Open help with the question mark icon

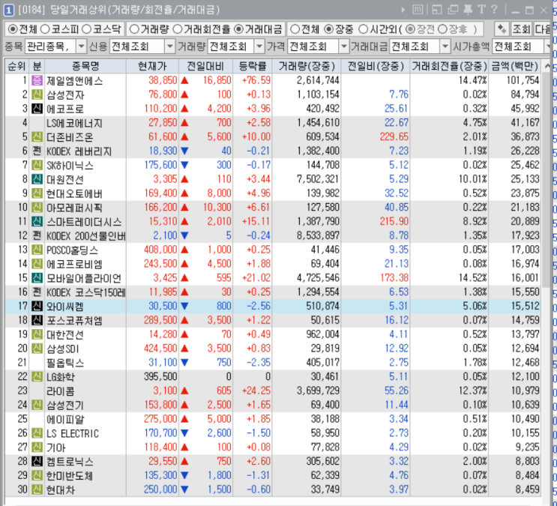(494, 10)
